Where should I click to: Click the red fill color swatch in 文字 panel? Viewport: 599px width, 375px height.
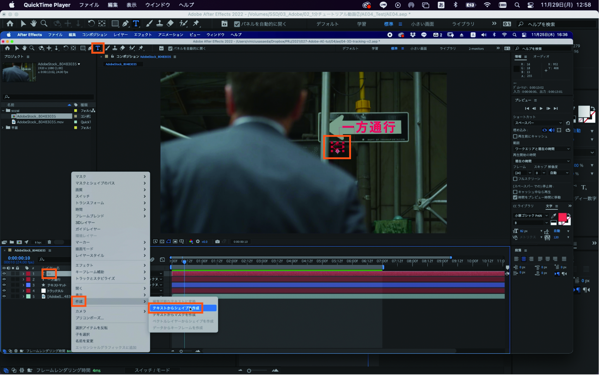point(562,217)
